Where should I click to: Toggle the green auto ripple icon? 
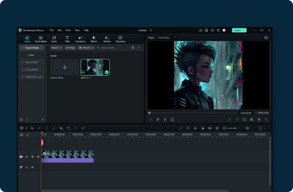pyautogui.click(x=210, y=128)
